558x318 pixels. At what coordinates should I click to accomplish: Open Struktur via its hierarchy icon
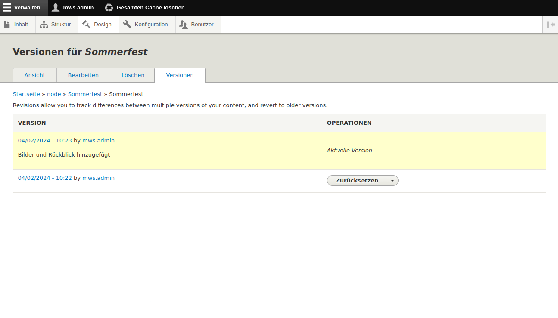[x=44, y=25]
